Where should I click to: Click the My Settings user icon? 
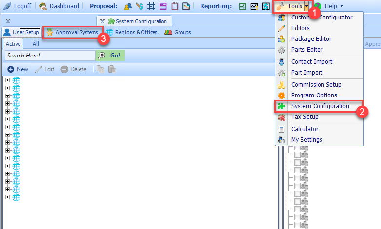click(281, 140)
